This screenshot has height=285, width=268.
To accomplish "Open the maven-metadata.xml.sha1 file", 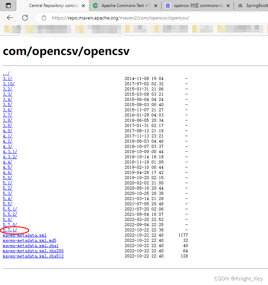I will (x=31, y=246).
